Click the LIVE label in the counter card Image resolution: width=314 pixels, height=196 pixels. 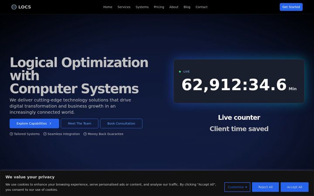[x=186, y=71]
